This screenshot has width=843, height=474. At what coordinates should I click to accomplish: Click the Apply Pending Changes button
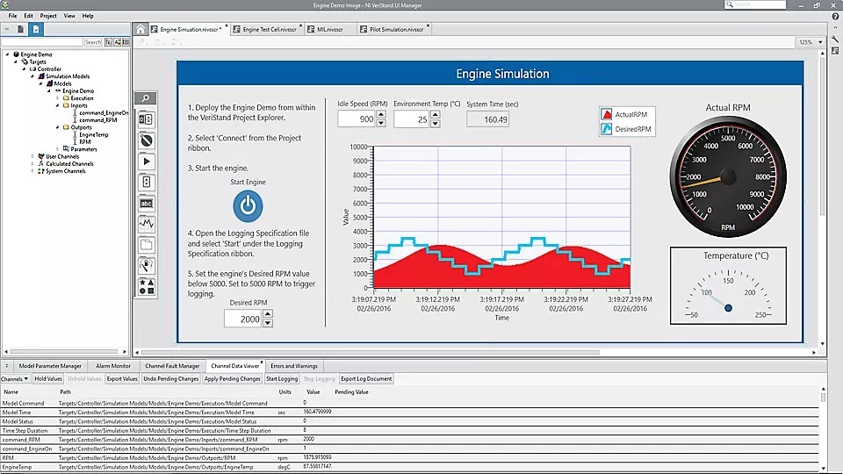coord(232,379)
